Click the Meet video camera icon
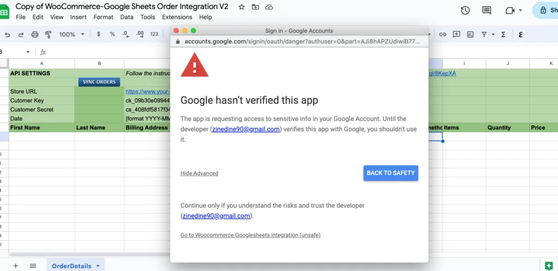 click(510, 10)
